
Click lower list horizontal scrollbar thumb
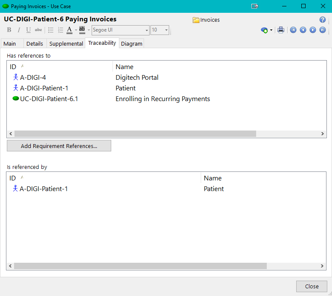tap(140, 266)
